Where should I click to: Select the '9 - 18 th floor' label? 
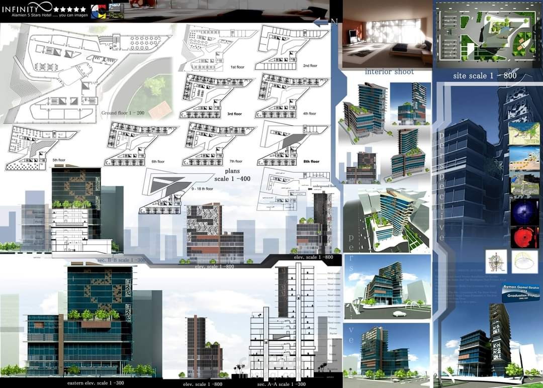coord(202,189)
